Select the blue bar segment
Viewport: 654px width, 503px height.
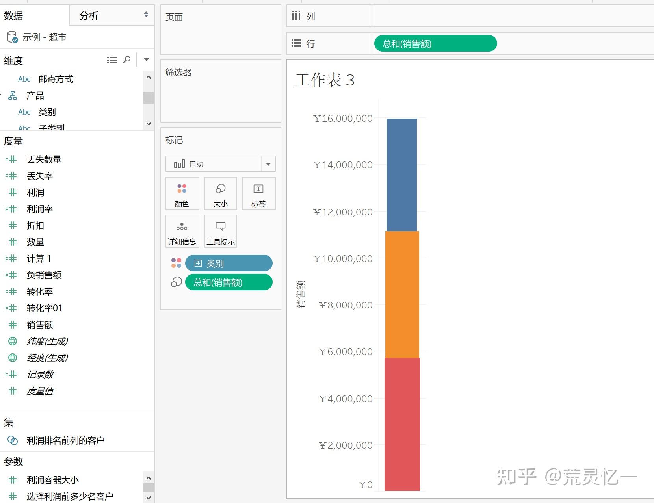coord(402,175)
